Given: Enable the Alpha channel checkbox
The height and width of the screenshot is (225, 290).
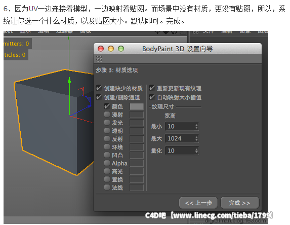Looking at the screenshot, I should pos(107,163).
